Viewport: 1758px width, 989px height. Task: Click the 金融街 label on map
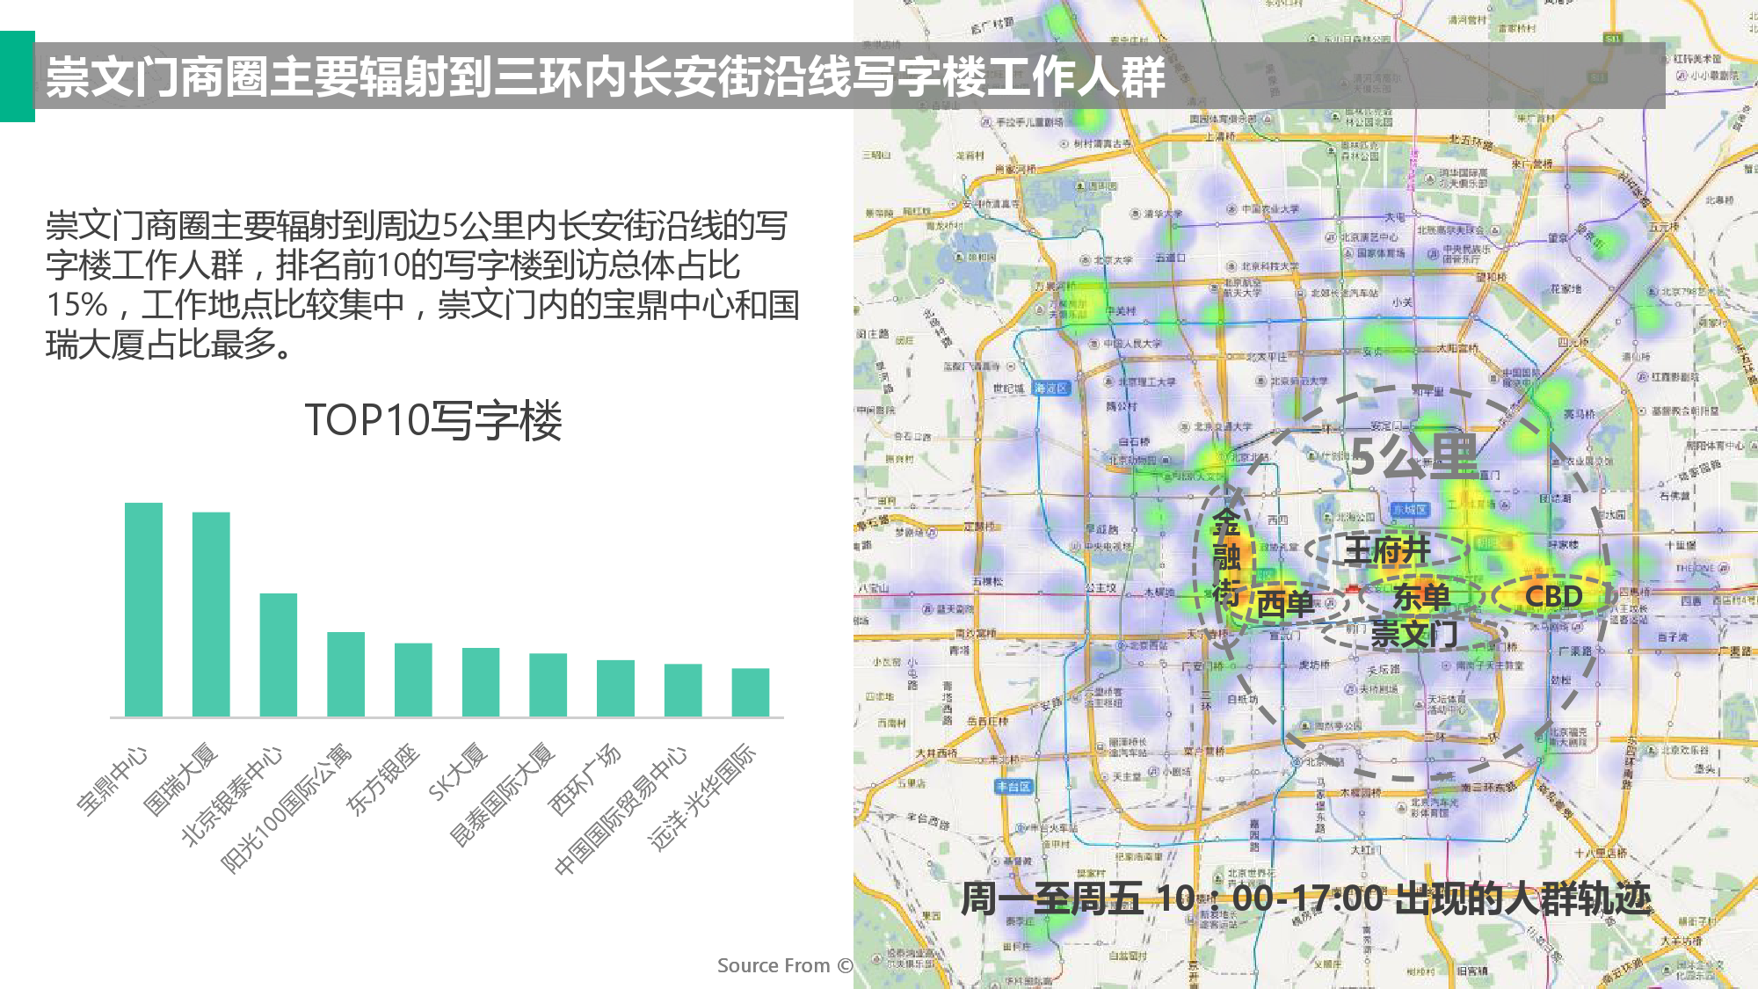click(x=1226, y=556)
